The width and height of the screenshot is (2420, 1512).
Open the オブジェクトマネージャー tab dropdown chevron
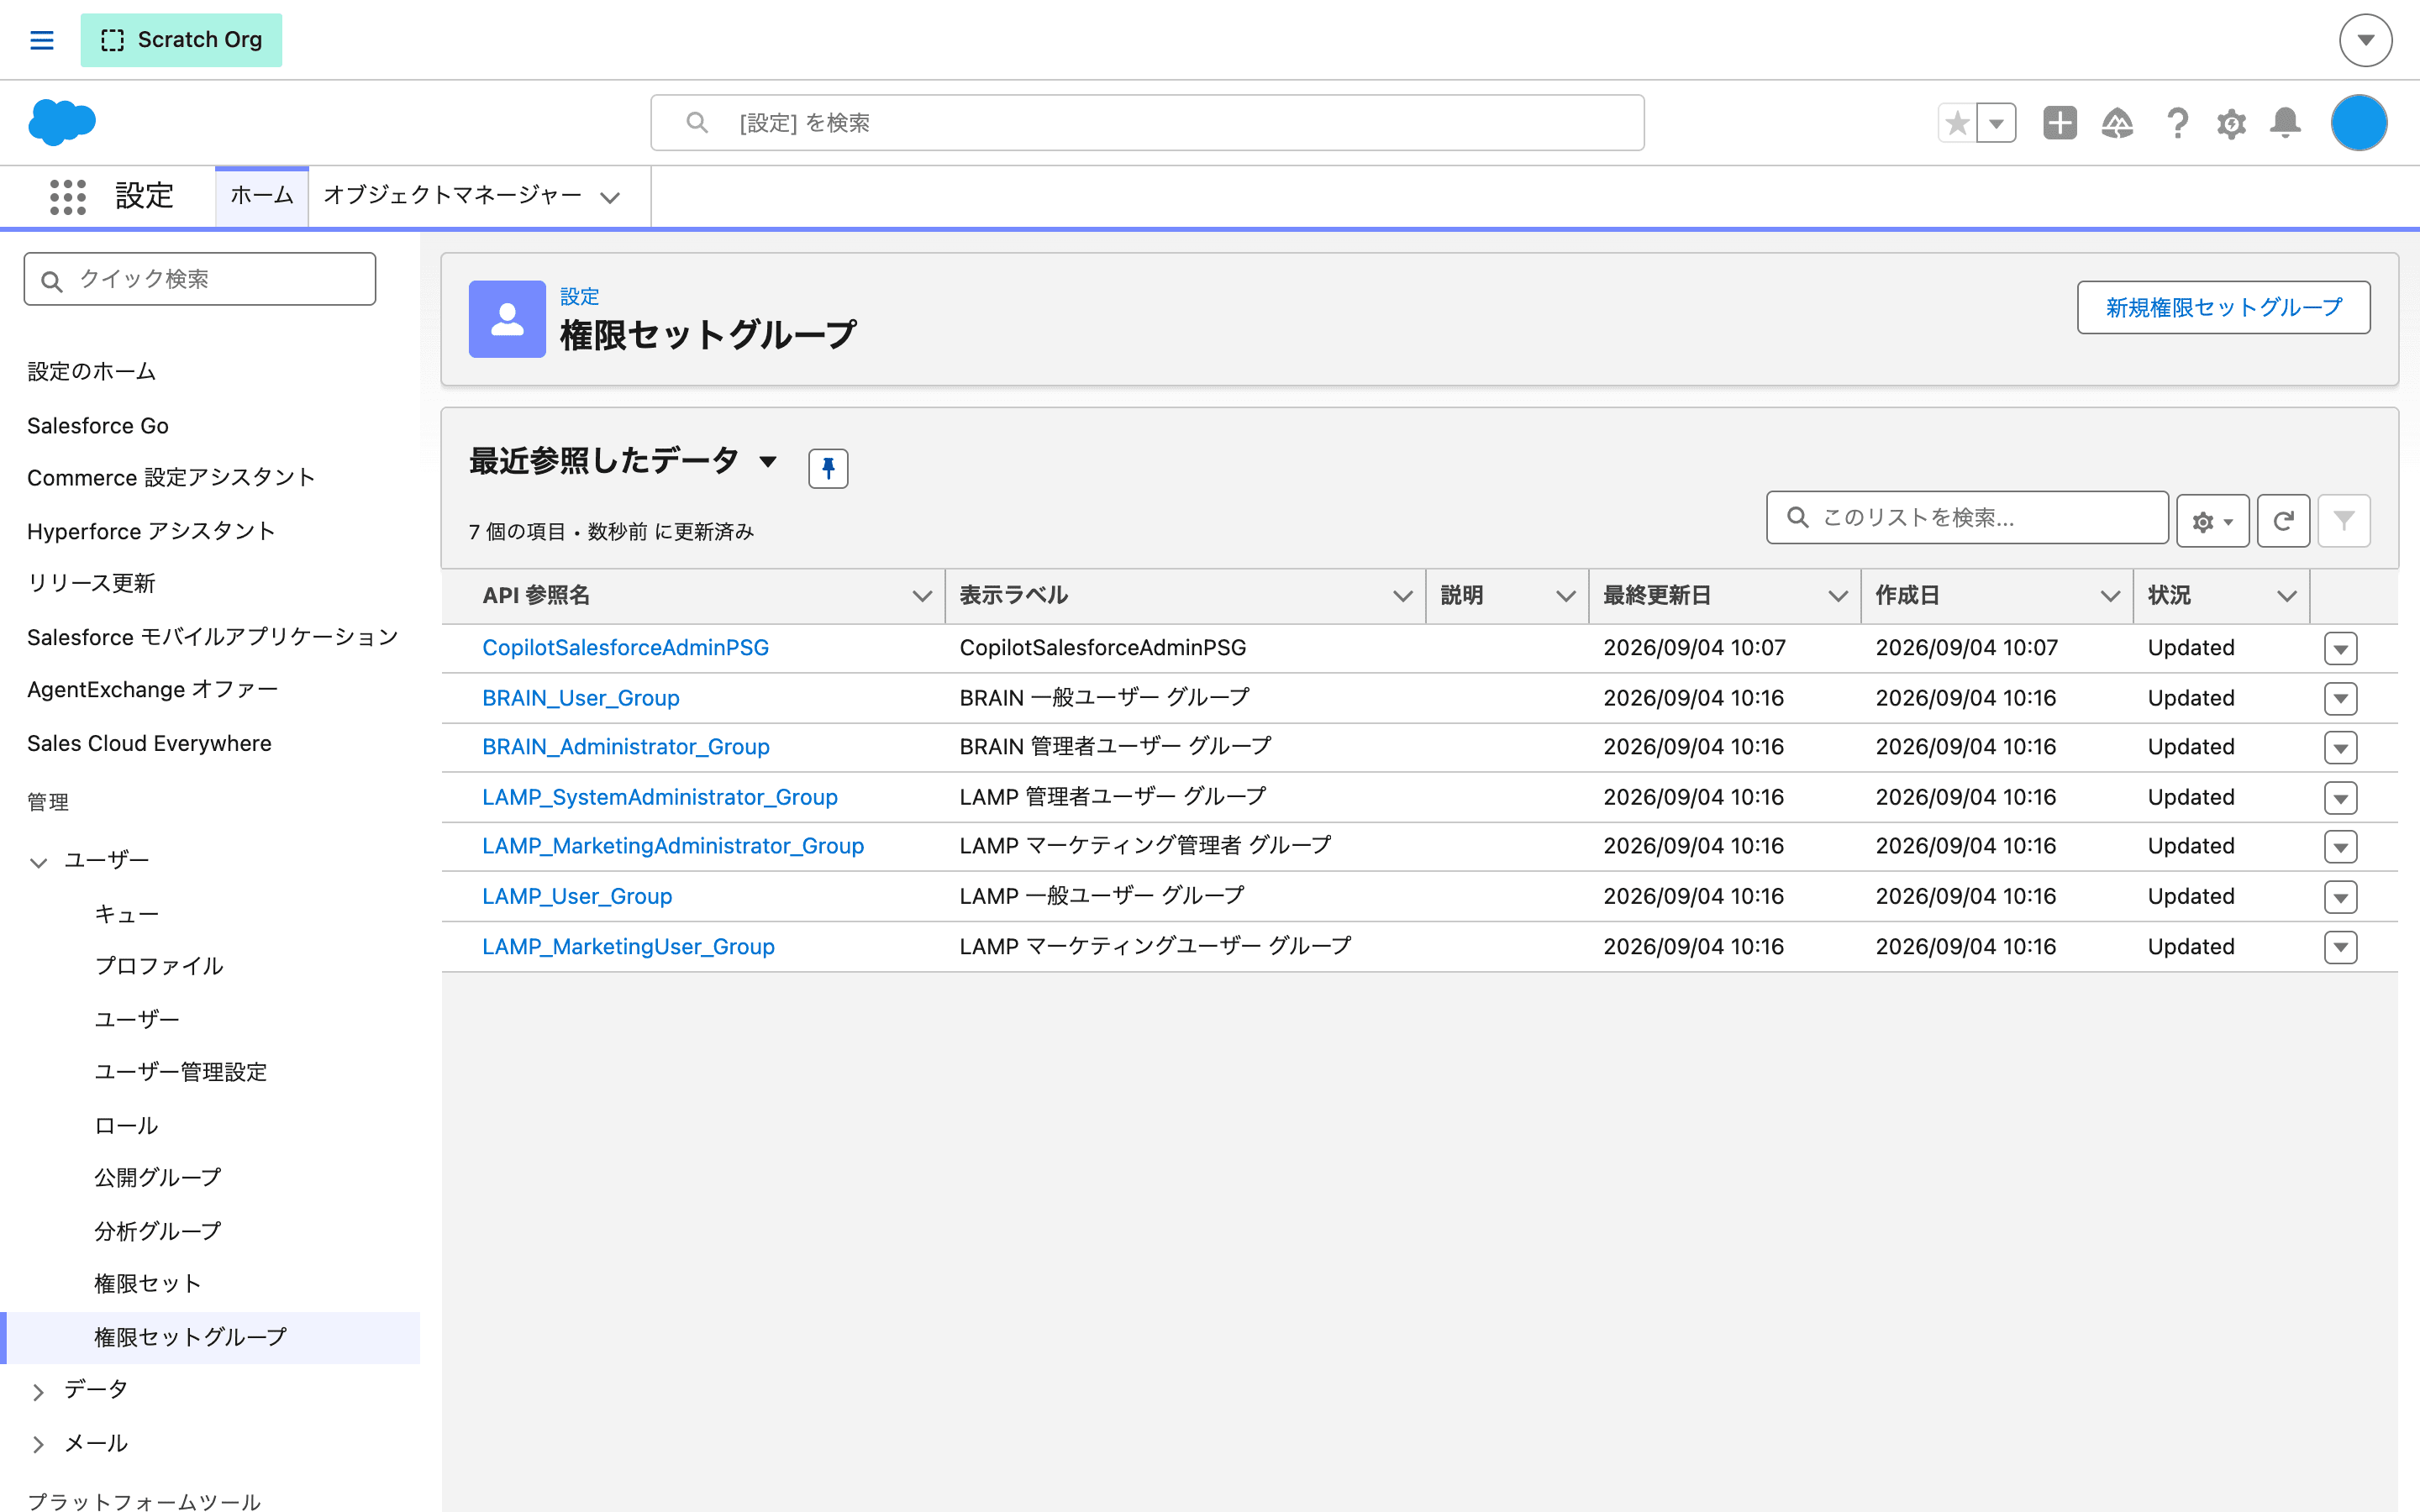[x=610, y=197]
